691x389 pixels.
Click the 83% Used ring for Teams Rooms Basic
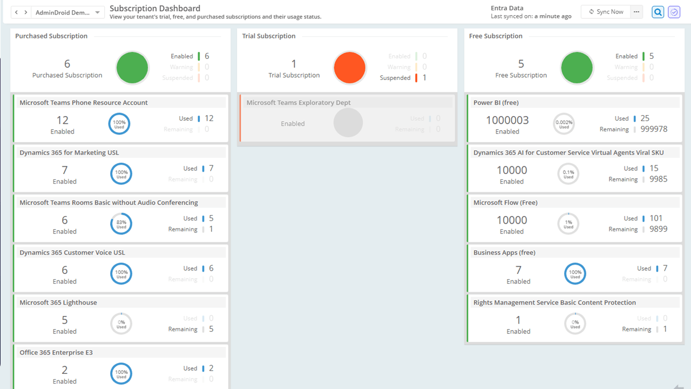121,224
